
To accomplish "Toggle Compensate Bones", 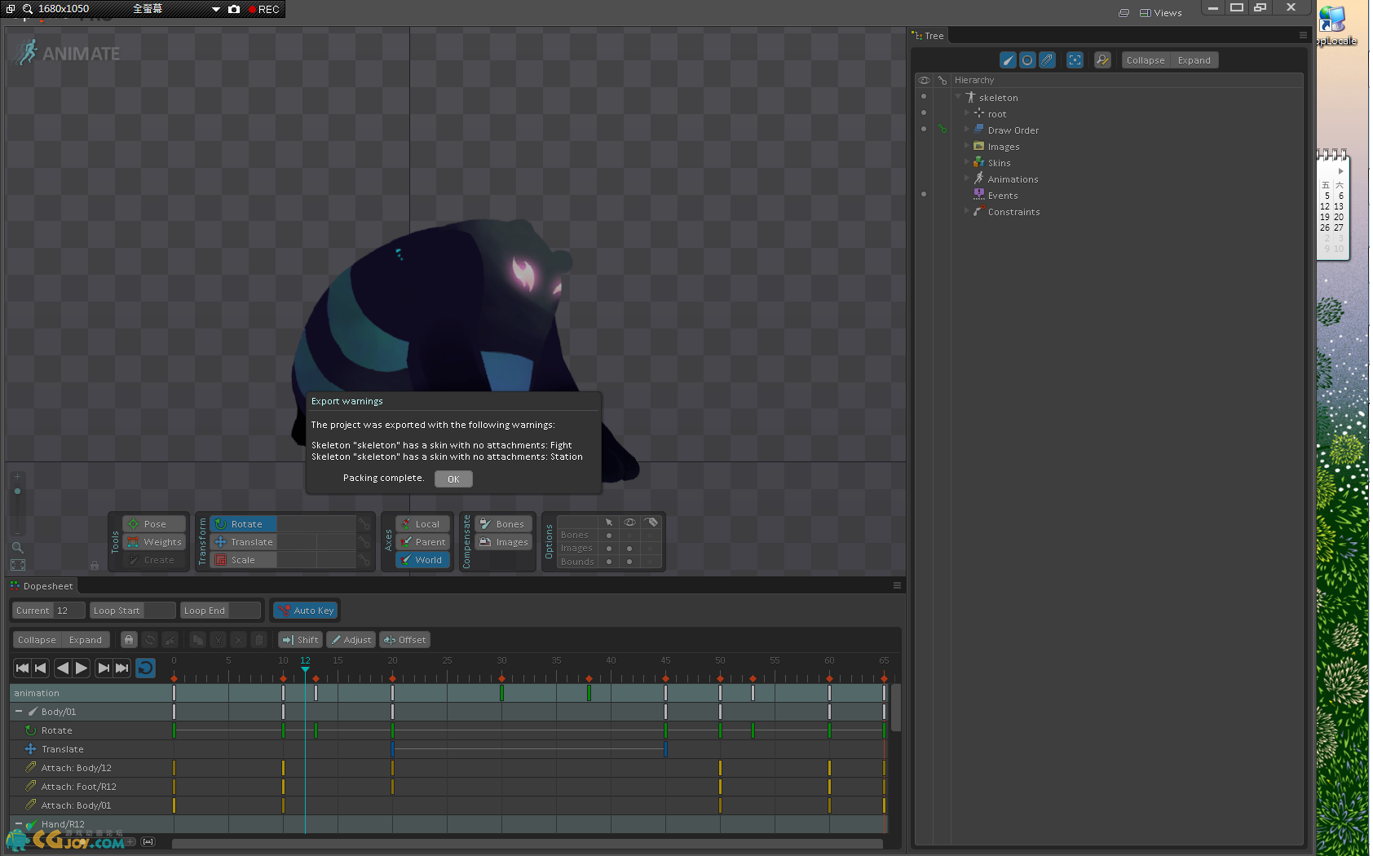I will [x=504, y=524].
